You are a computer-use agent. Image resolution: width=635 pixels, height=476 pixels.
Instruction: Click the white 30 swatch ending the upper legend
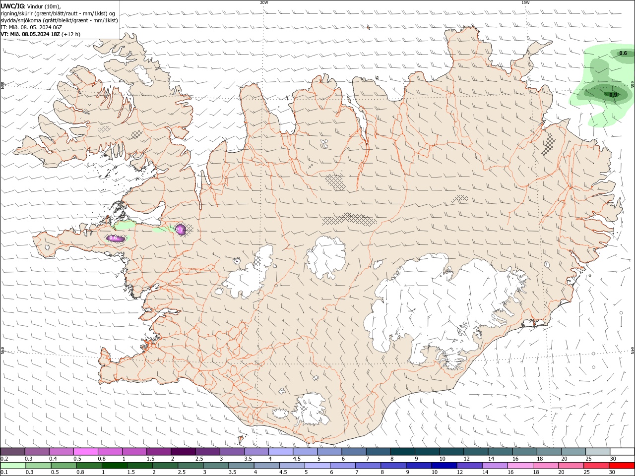coord(622,452)
